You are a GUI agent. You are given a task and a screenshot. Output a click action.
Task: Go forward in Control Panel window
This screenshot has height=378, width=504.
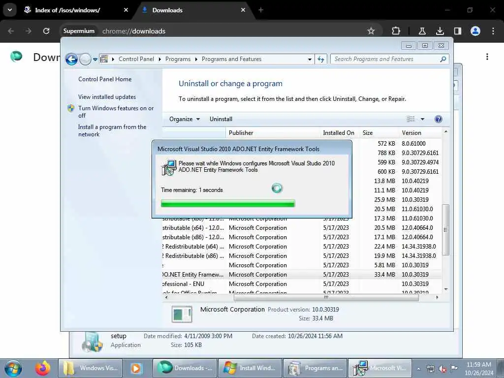pyautogui.click(x=85, y=59)
